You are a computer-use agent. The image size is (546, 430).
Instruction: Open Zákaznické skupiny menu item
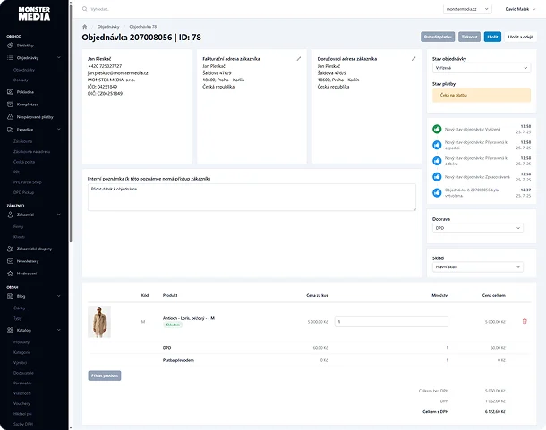(x=34, y=249)
